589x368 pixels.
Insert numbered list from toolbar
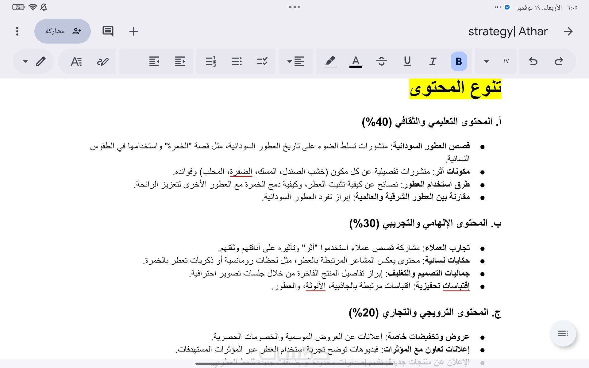click(211, 61)
